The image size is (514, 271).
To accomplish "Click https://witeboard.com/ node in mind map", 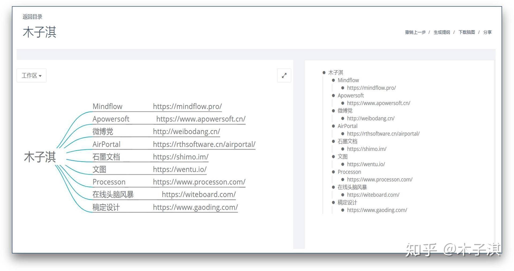I will [199, 195].
